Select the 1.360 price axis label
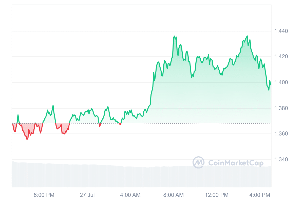Screen dimensions: 304x203 pyautogui.click(x=281, y=134)
